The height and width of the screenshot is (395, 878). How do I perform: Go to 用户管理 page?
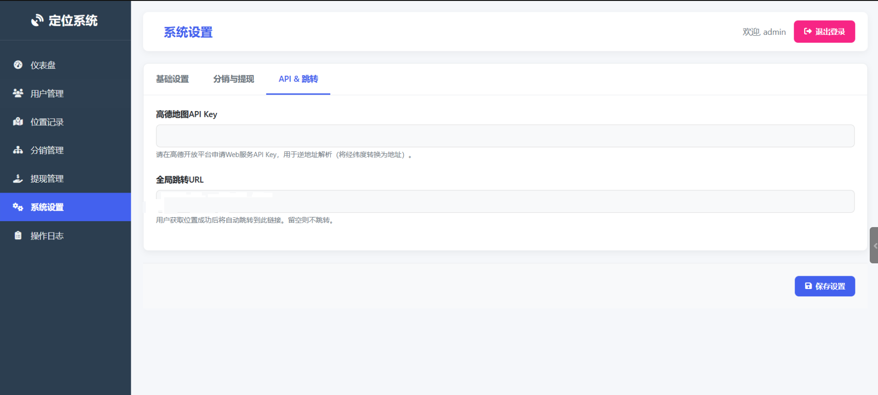[x=66, y=94]
